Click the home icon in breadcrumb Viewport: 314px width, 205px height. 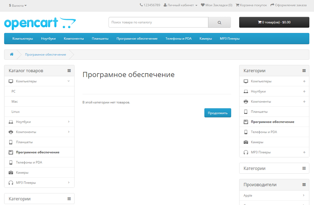click(x=12, y=54)
